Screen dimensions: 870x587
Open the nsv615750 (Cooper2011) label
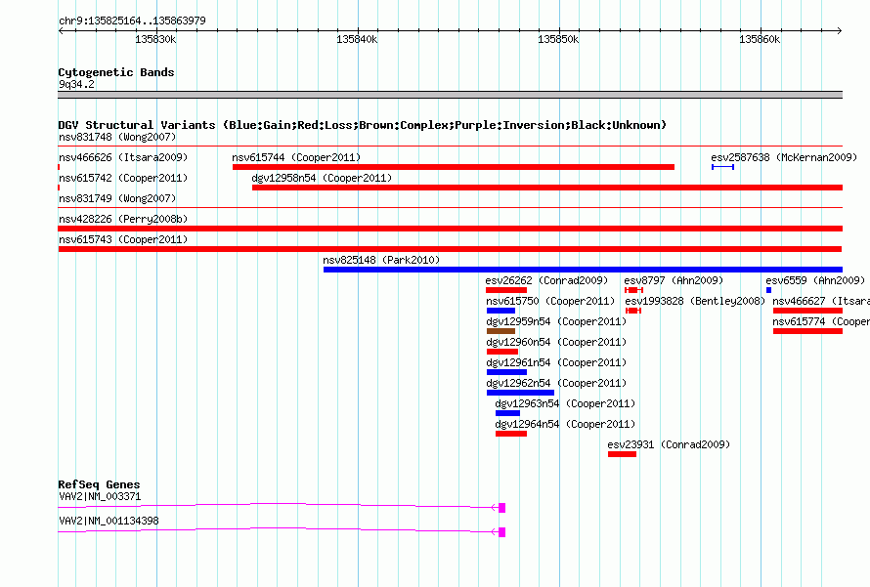click(550, 301)
